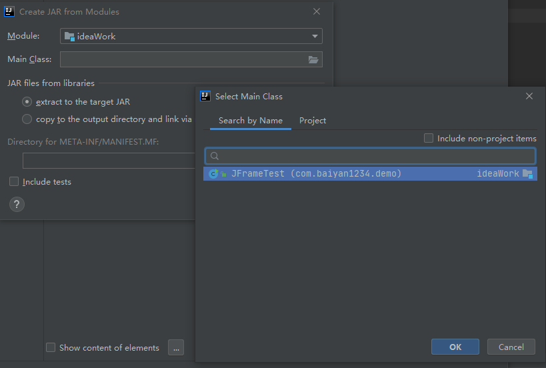
Task: Expand the Module dropdown arrow
Action: coord(315,36)
